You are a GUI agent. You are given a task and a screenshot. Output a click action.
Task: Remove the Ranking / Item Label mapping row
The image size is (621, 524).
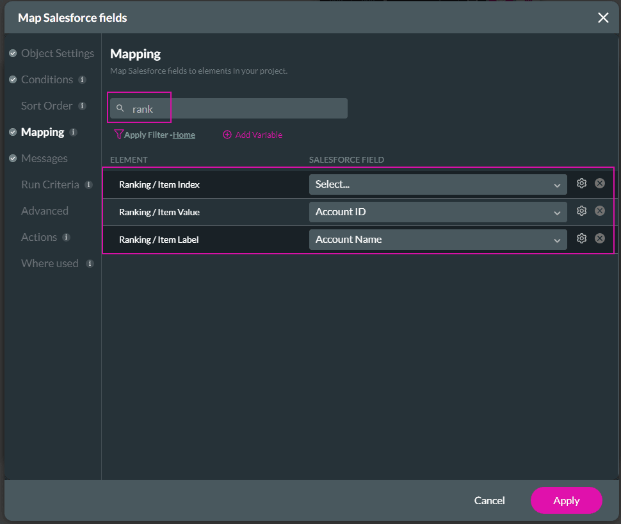point(600,238)
